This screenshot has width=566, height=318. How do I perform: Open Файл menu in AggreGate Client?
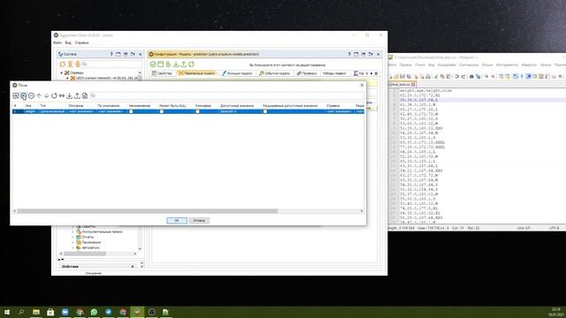click(x=57, y=43)
